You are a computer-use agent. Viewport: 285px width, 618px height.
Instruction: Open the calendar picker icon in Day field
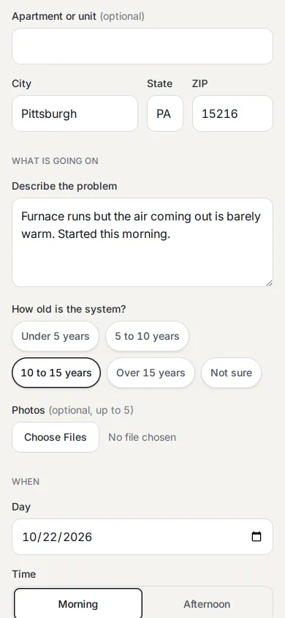point(256,537)
